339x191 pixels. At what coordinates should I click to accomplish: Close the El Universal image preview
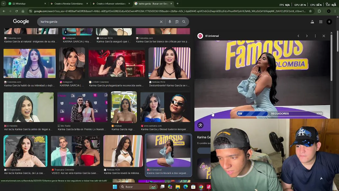pos(324,36)
